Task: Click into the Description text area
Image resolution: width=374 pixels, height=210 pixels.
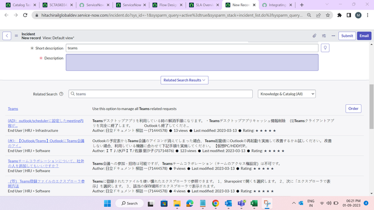Action: tap(192, 62)
